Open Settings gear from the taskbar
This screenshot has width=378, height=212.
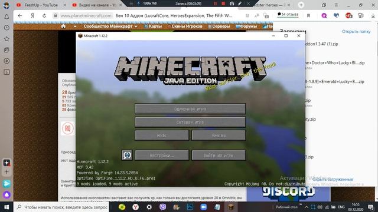[149, 207]
